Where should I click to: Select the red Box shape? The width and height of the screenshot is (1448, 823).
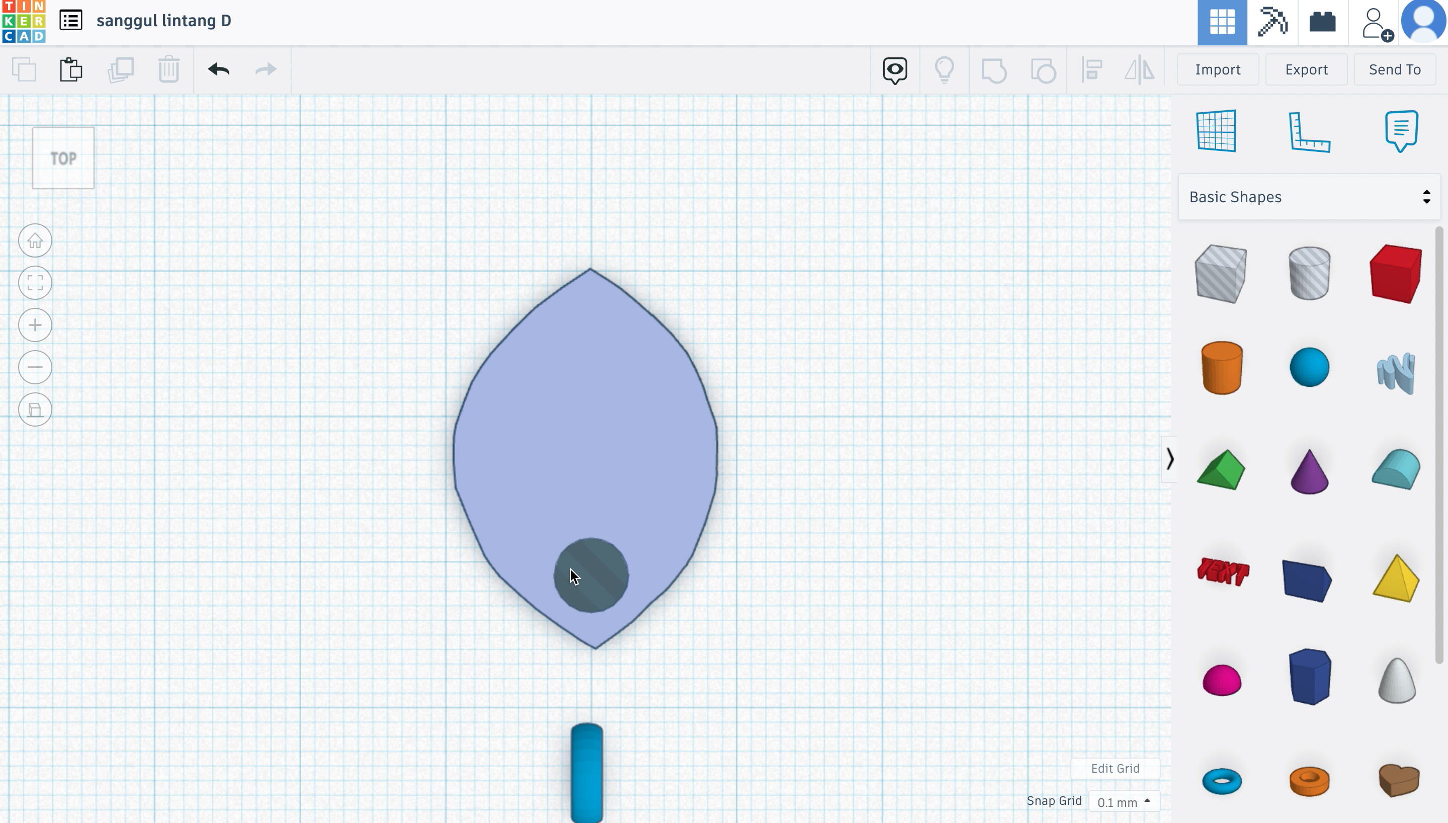[1396, 274]
